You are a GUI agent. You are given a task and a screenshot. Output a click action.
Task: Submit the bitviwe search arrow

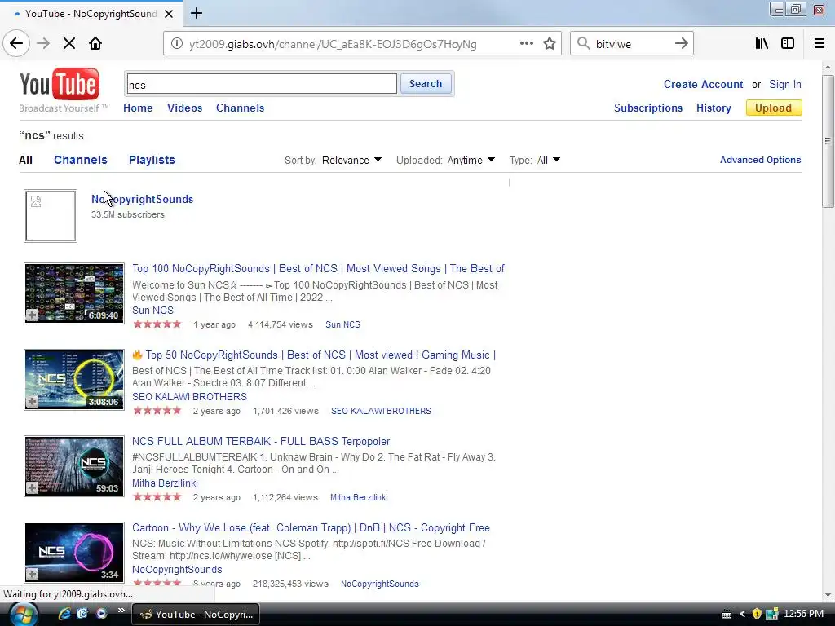(681, 44)
